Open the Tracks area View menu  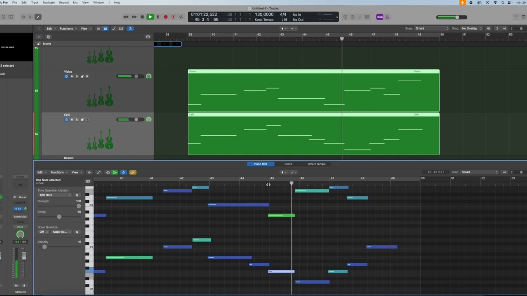(85, 29)
